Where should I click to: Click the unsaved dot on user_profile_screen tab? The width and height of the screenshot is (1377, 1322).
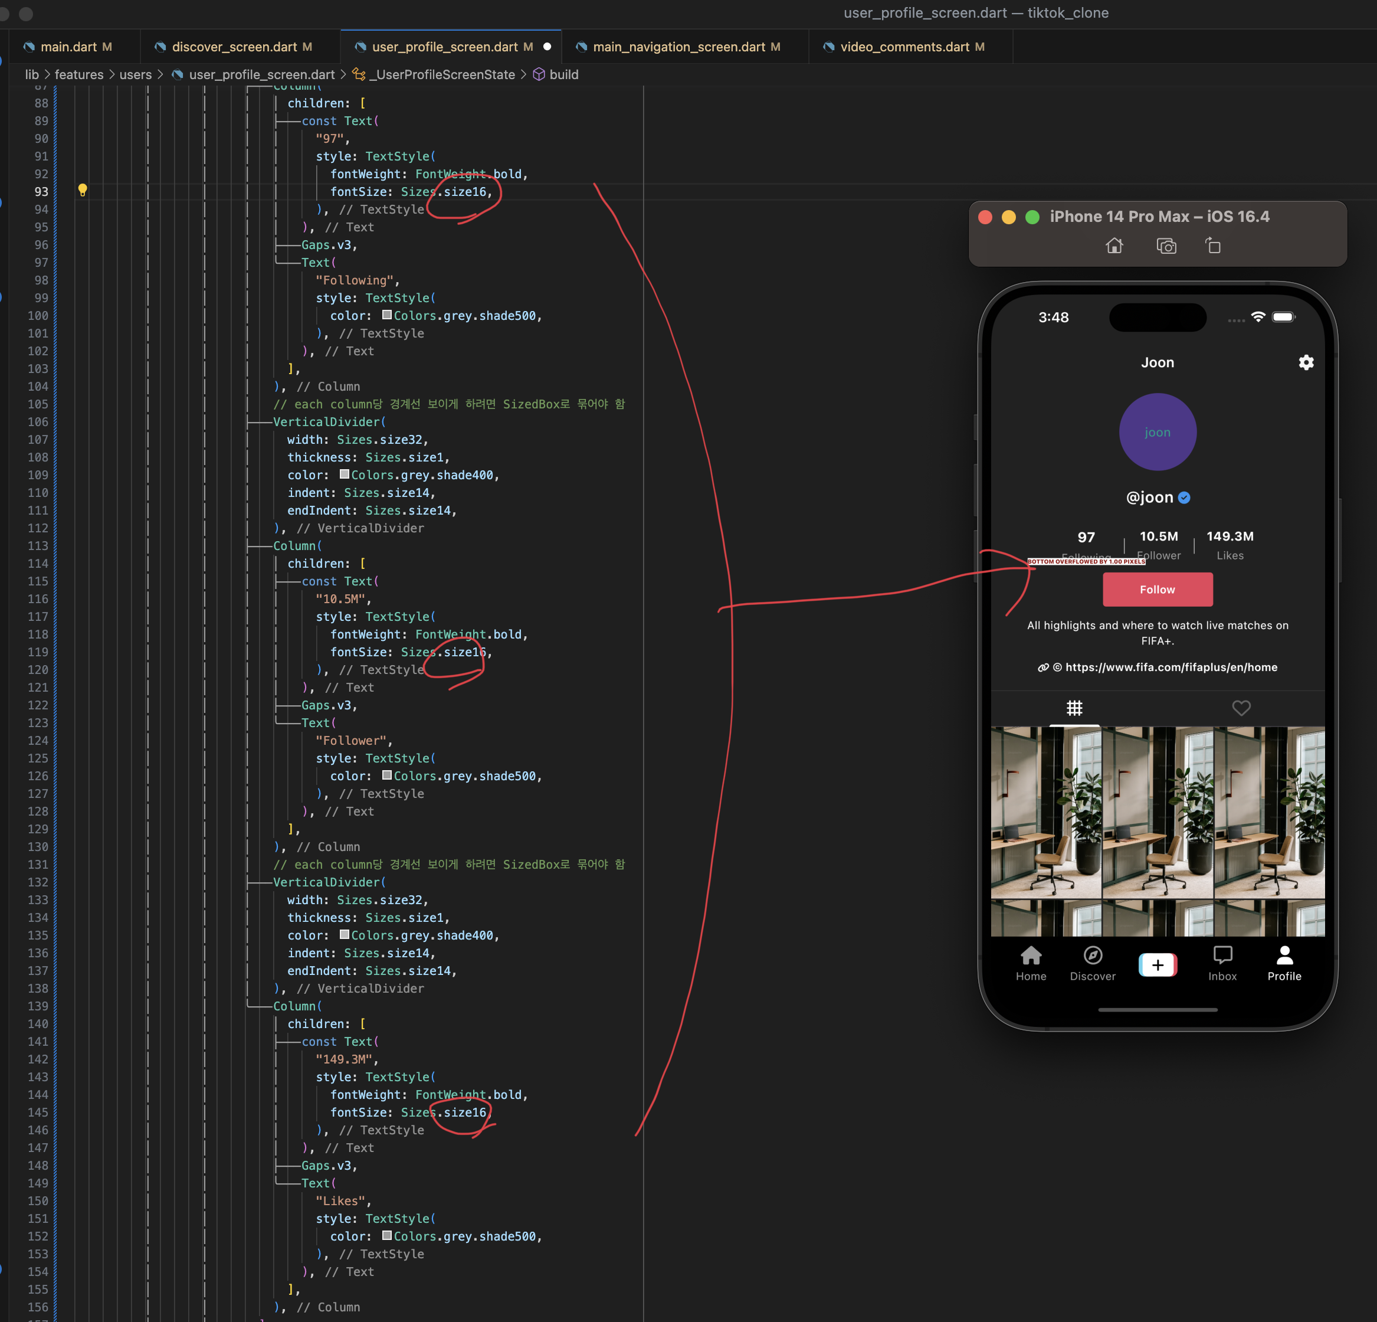point(547,47)
